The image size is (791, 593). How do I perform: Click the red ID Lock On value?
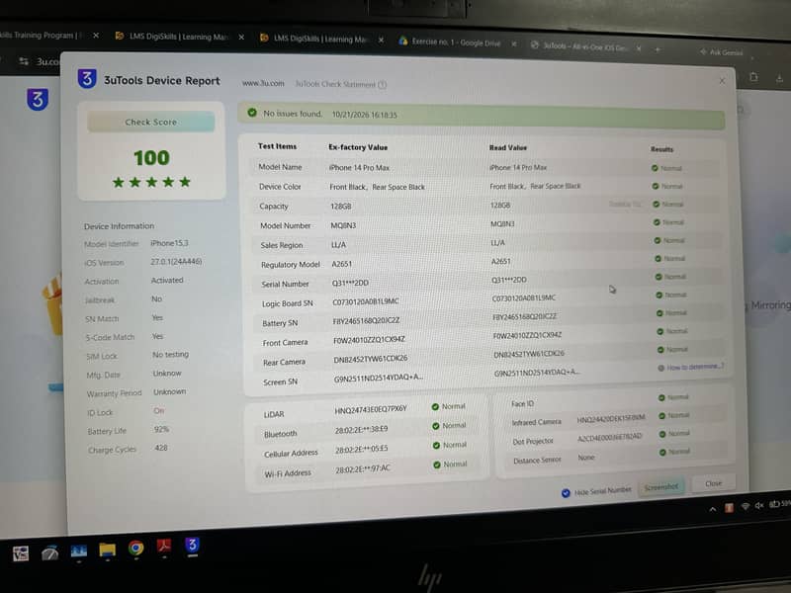coord(159,411)
